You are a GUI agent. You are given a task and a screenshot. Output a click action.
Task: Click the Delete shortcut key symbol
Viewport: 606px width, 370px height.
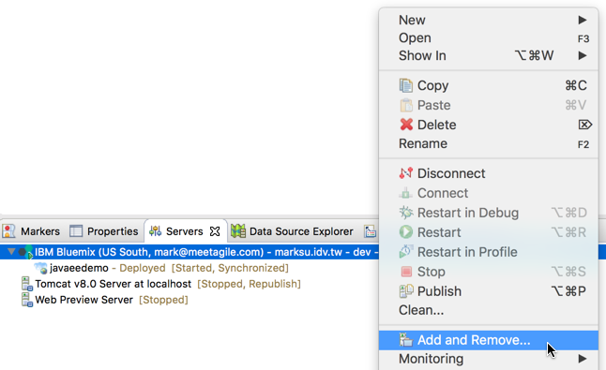pyautogui.click(x=584, y=125)
